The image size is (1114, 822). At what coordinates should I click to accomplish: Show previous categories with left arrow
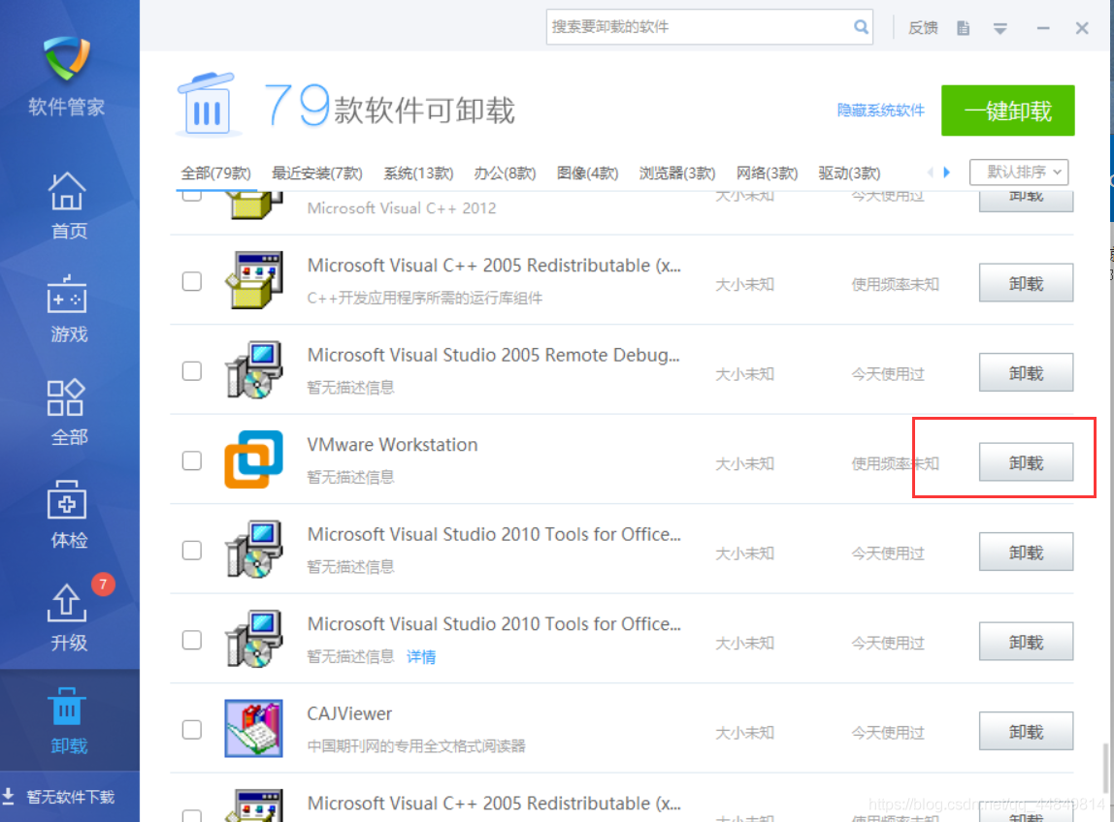[x=930, y=173]
